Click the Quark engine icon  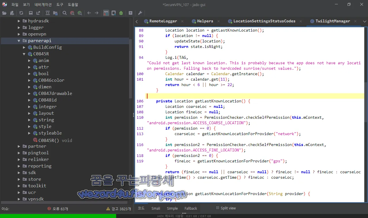pyautogui.click(x=114, y=13)
